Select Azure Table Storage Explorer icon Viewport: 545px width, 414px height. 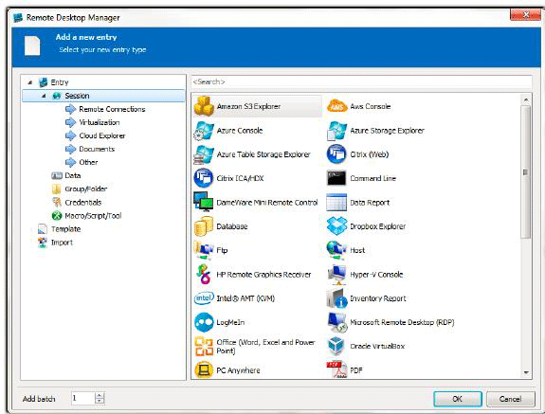(204, 154)
